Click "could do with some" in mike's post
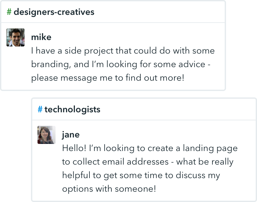The image size is (257, 202). pyautogui.click(x=174, y=51)
